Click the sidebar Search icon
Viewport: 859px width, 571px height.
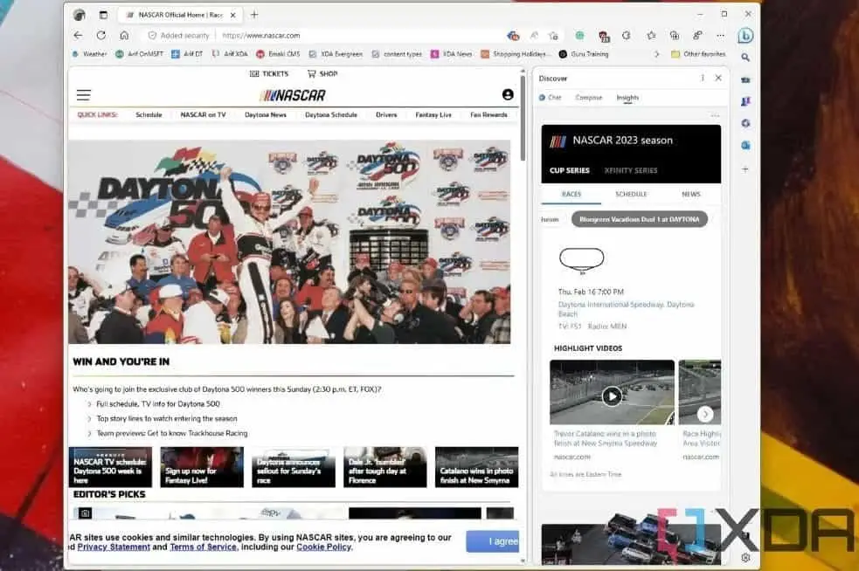pyautogui.click(x=745, y=57)
